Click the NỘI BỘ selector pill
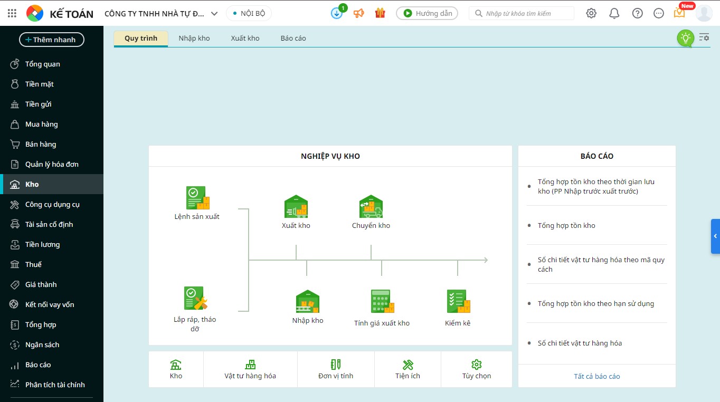Image resolution: width=720 pixels, height=402 pixels. click(x=249, y=14)
